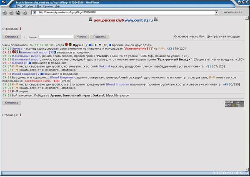Click the text "Основное место боя: Центральная площадь"
Viewport: 250px width, 177px height.
207,36
